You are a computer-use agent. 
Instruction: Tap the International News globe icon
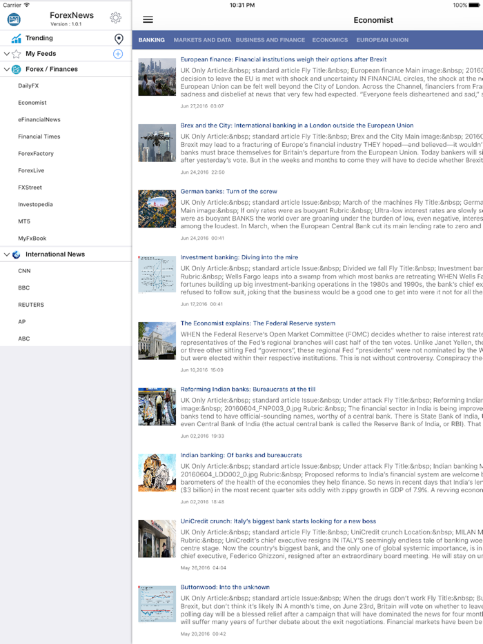tap(16, 254)
